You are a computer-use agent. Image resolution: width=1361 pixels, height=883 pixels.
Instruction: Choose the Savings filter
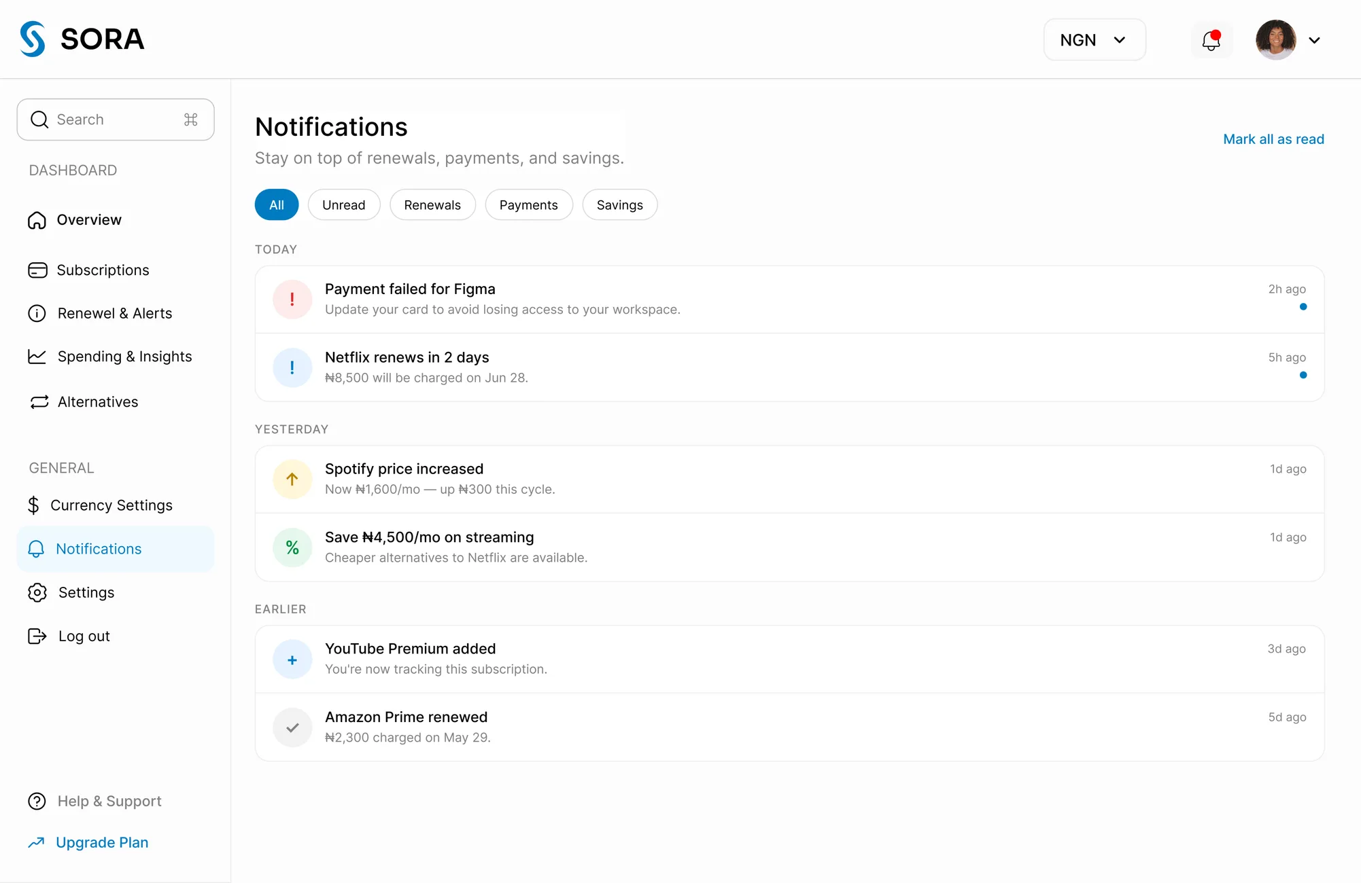pos(620,204)
